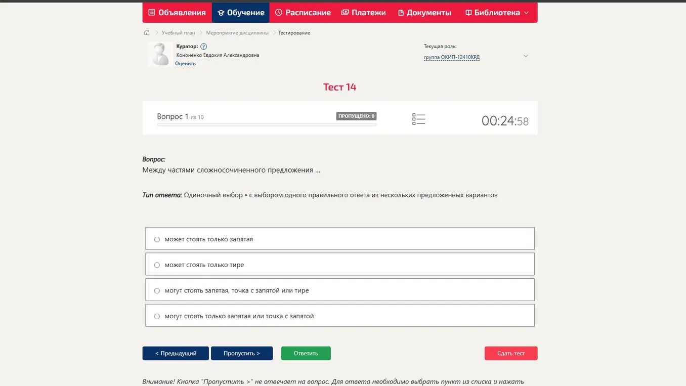Select radio 'может стоять только тире'

coord(157,265)
